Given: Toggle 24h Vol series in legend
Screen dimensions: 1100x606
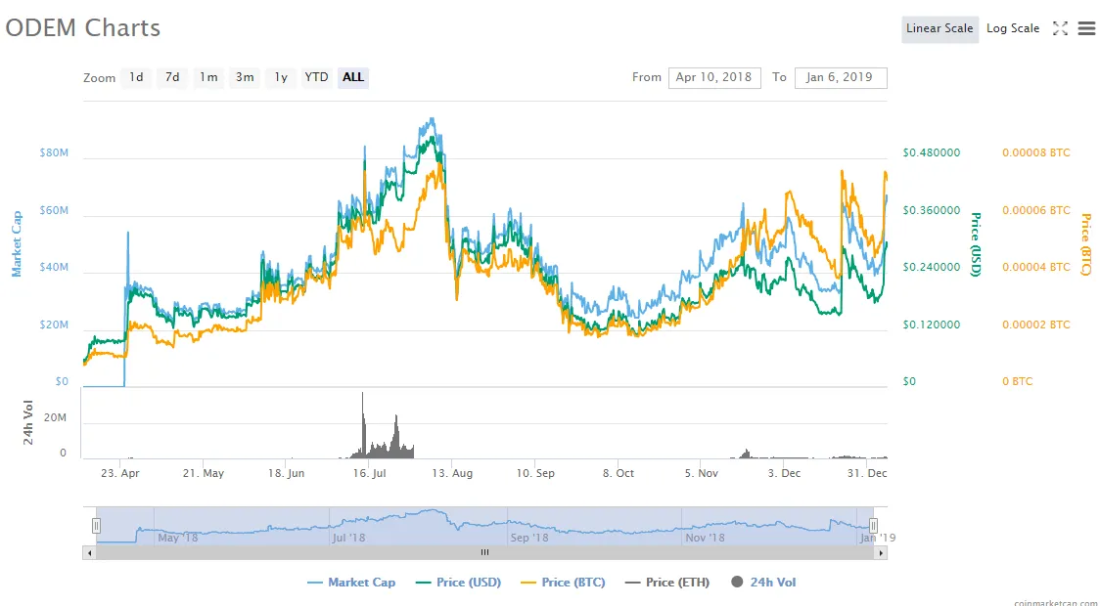Looking at the screenshot, I should pyautogui.click(x=763, y=583).
